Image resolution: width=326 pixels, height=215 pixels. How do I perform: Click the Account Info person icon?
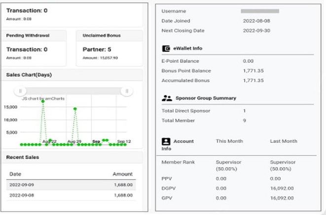point(166,141)
